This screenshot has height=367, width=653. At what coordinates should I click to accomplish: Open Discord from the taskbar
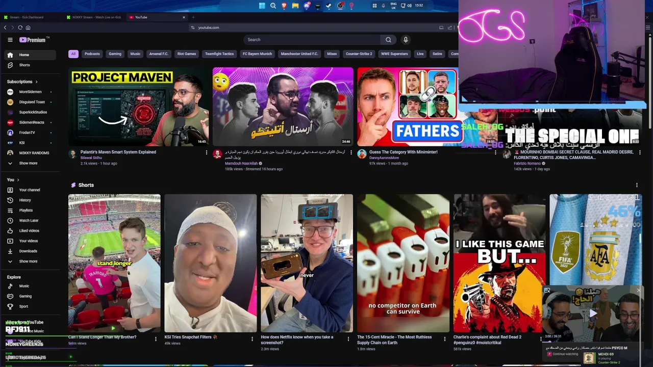coord(307,6)
